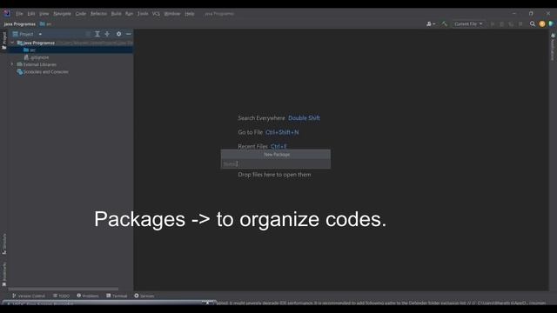The image size is (557, 313).
Task: Click the orange IDE updates icon
Action: (542, 23)
